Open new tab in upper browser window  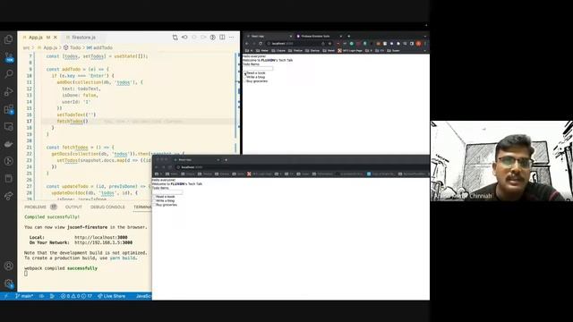[x=348, y=36]
